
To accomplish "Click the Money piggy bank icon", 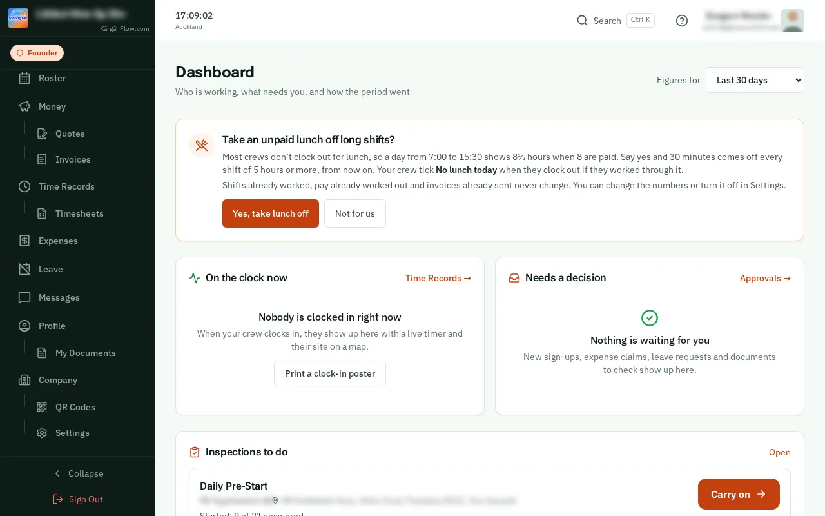I will point(24,106).
